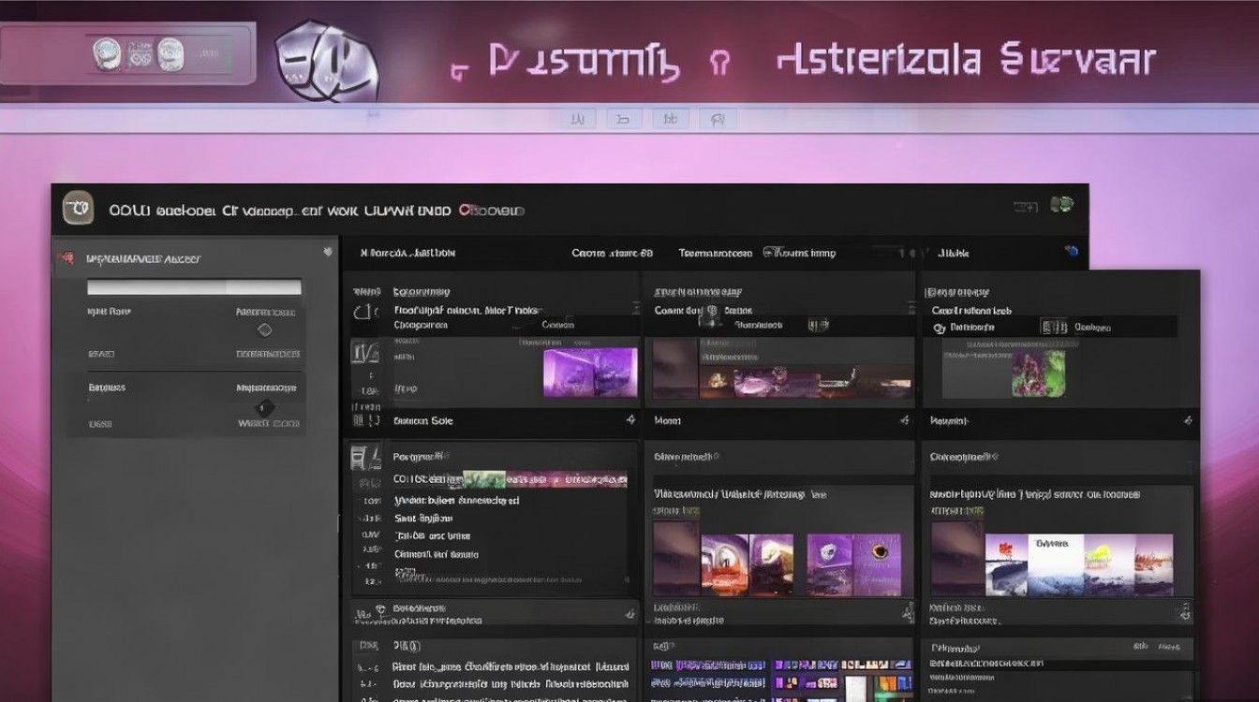The height and width of the screenshot is (702, 1259).
Task: Toggle the lower dark diamond control in the left sidebar
Action: (266, 407)
